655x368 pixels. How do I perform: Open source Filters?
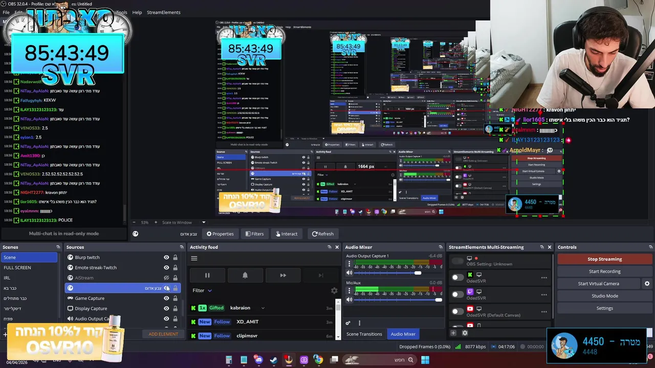coord(254,234)
